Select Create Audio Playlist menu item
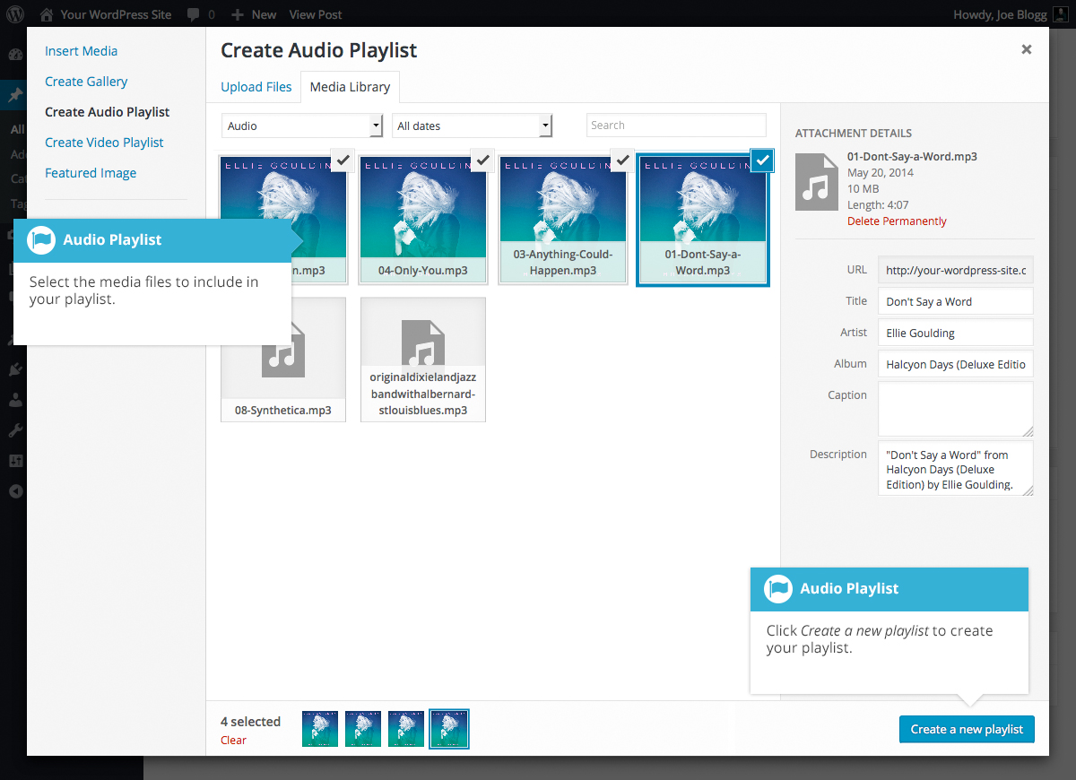 (x=108, y=112)
